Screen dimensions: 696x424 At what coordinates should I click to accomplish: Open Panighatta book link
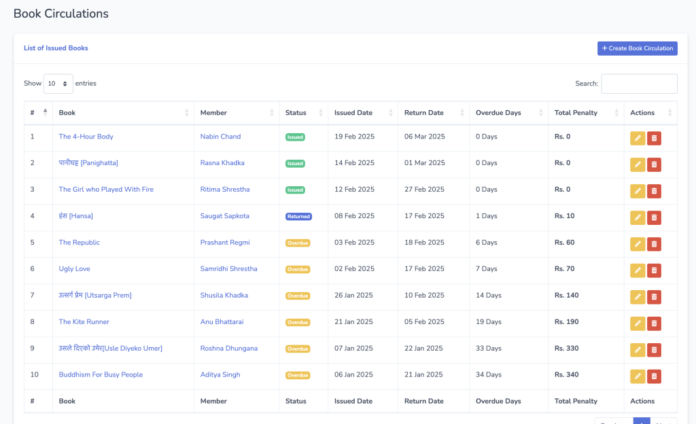point(88,163)
